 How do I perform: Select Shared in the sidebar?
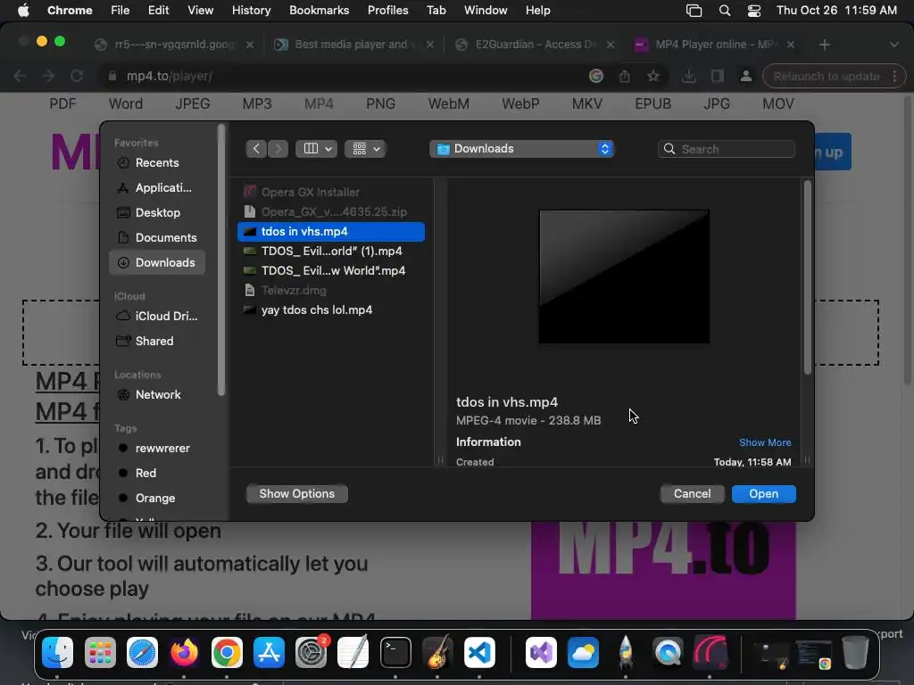[x=156, y=342]
